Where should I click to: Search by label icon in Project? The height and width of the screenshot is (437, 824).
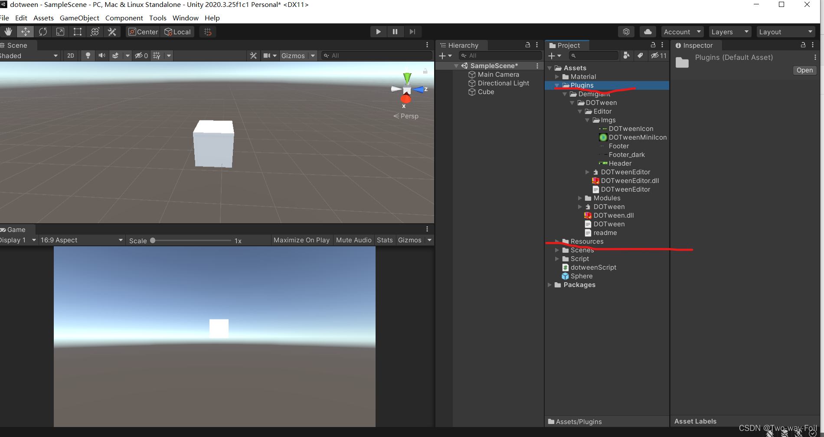(x=640, y=55)
